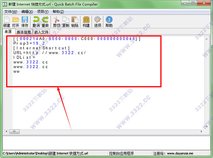
Task: Open the 项目(Y) menu
Action: 43,12
